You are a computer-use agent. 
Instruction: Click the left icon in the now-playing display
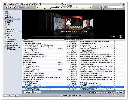click(x=37, y=7)
